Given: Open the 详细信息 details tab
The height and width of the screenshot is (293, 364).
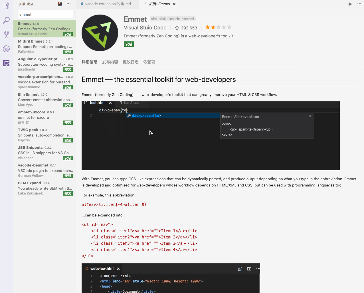Looking at the screenshot, I should coord(90,62).
